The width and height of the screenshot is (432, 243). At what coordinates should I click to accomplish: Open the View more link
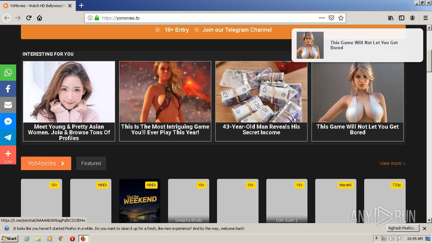393,163
